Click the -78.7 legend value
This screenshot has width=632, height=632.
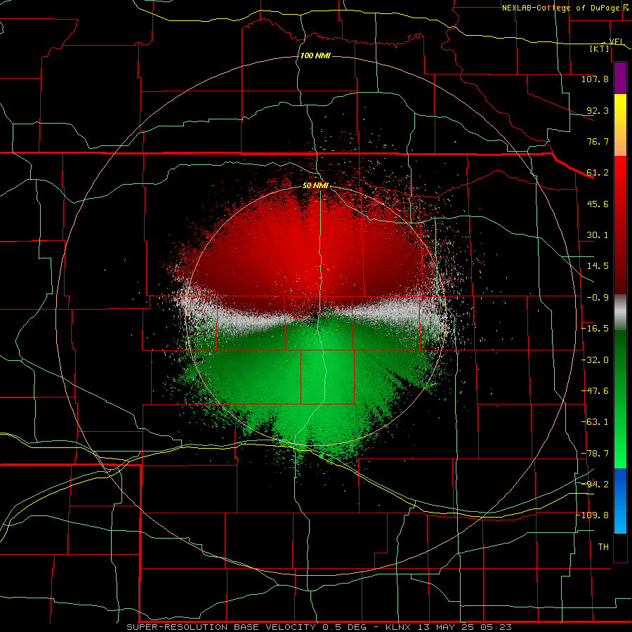(595, 454)
